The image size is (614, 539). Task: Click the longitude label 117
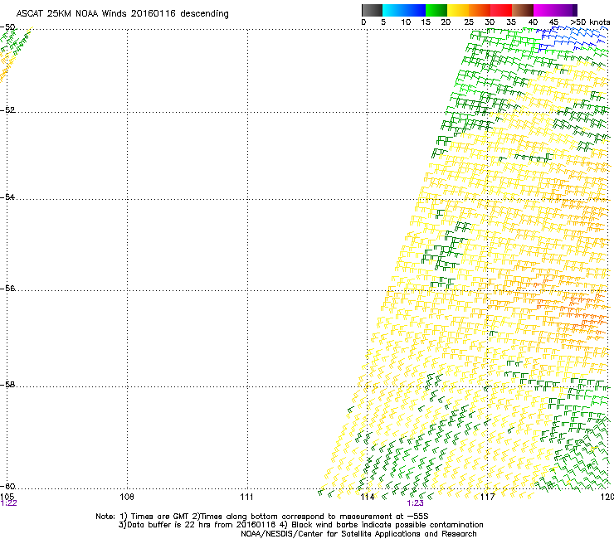click(487, 497)
